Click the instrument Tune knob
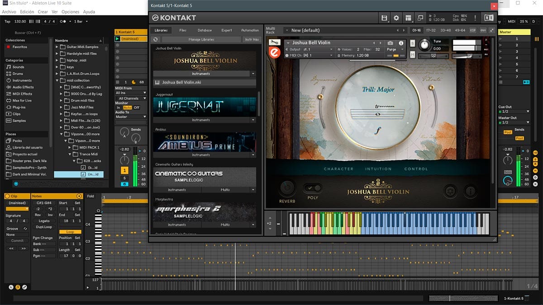 coord(424,44)
